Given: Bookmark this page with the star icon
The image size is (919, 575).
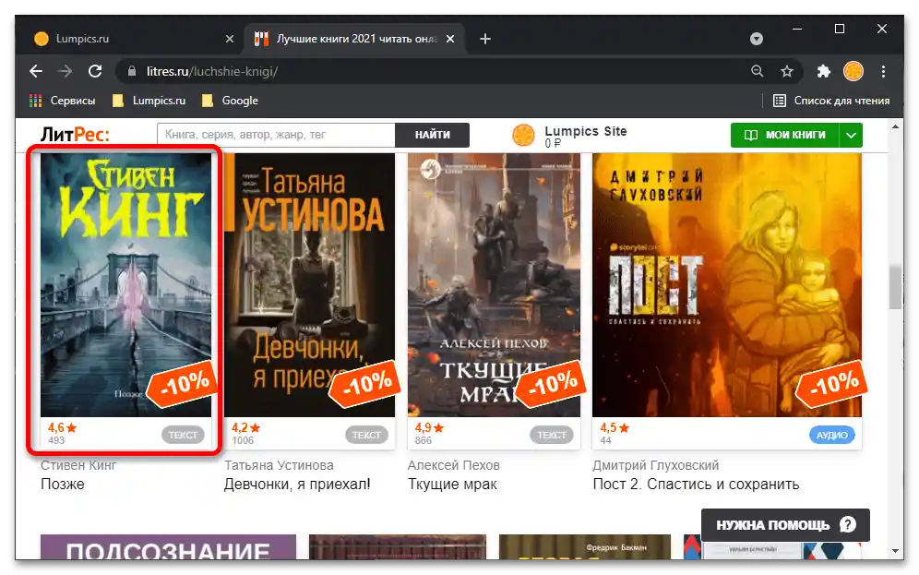Looking at the screenshot, I should pyautogui.click(x=786, y=71).
